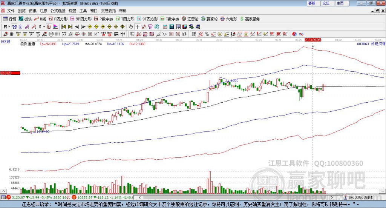Select the circled crosshair target tool
386x208 pixels.
(x=77, y=34)
